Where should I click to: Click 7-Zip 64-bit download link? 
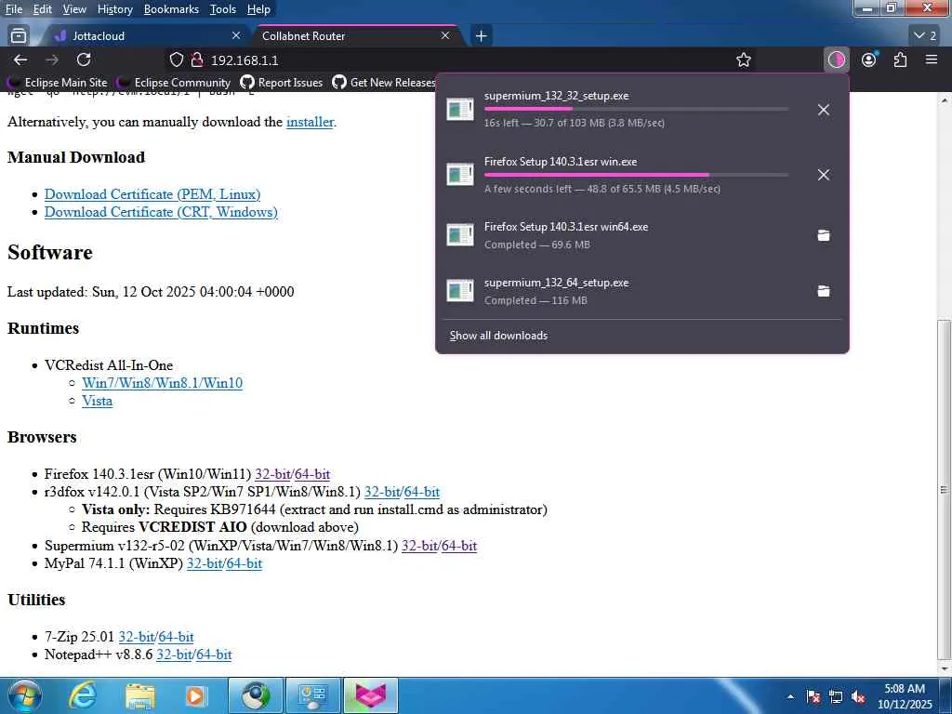coord(176,637)
